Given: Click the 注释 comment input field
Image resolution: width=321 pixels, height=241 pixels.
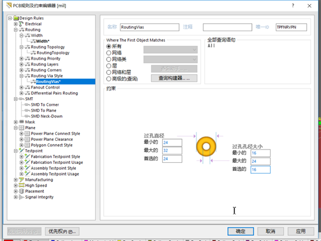Looking at the screenshot, I should click(x=228, y=27).
